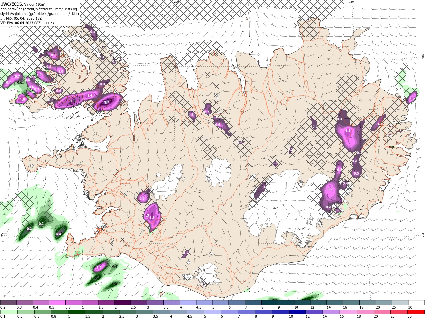This screenshot has width=425, height=319.
Task: Click the light blue 4 snow legend swatch
Action: tap(187, 303)
